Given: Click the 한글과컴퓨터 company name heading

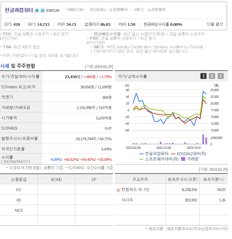Looking at the screenshot, I should (18, 10).
